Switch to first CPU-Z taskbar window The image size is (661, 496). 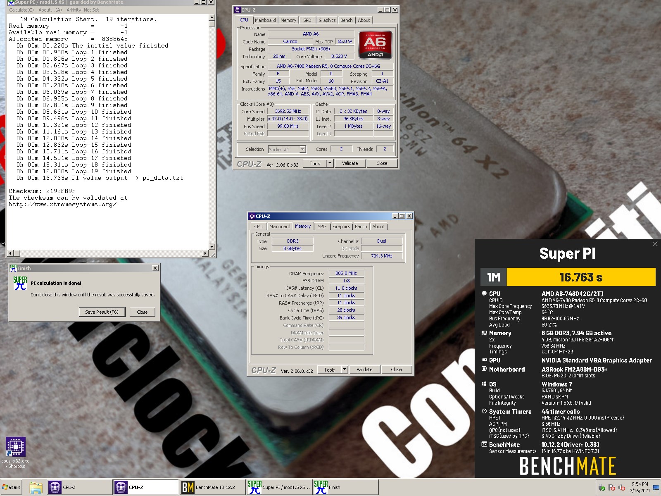(79, 487)
